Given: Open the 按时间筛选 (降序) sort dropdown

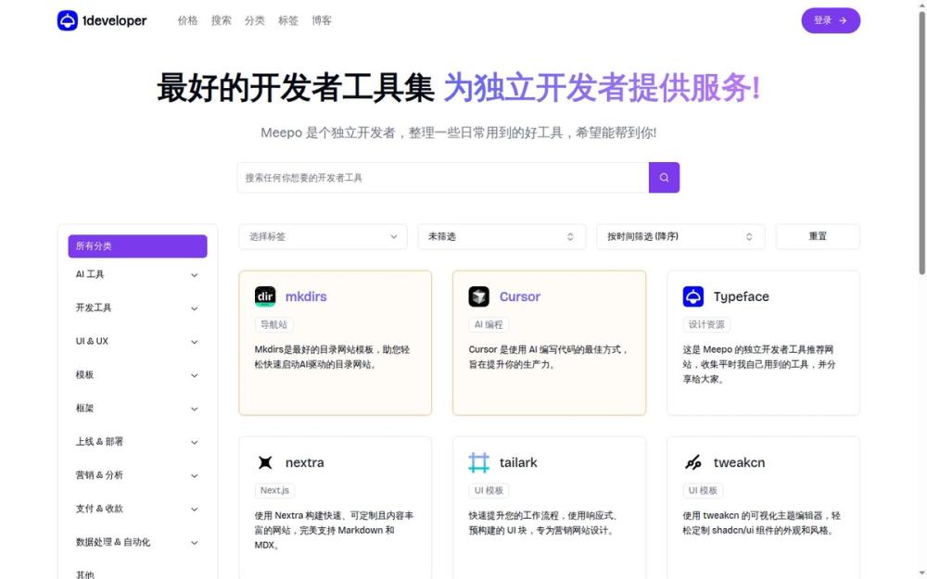Looking at the screenshot, I should click(681, 236).
